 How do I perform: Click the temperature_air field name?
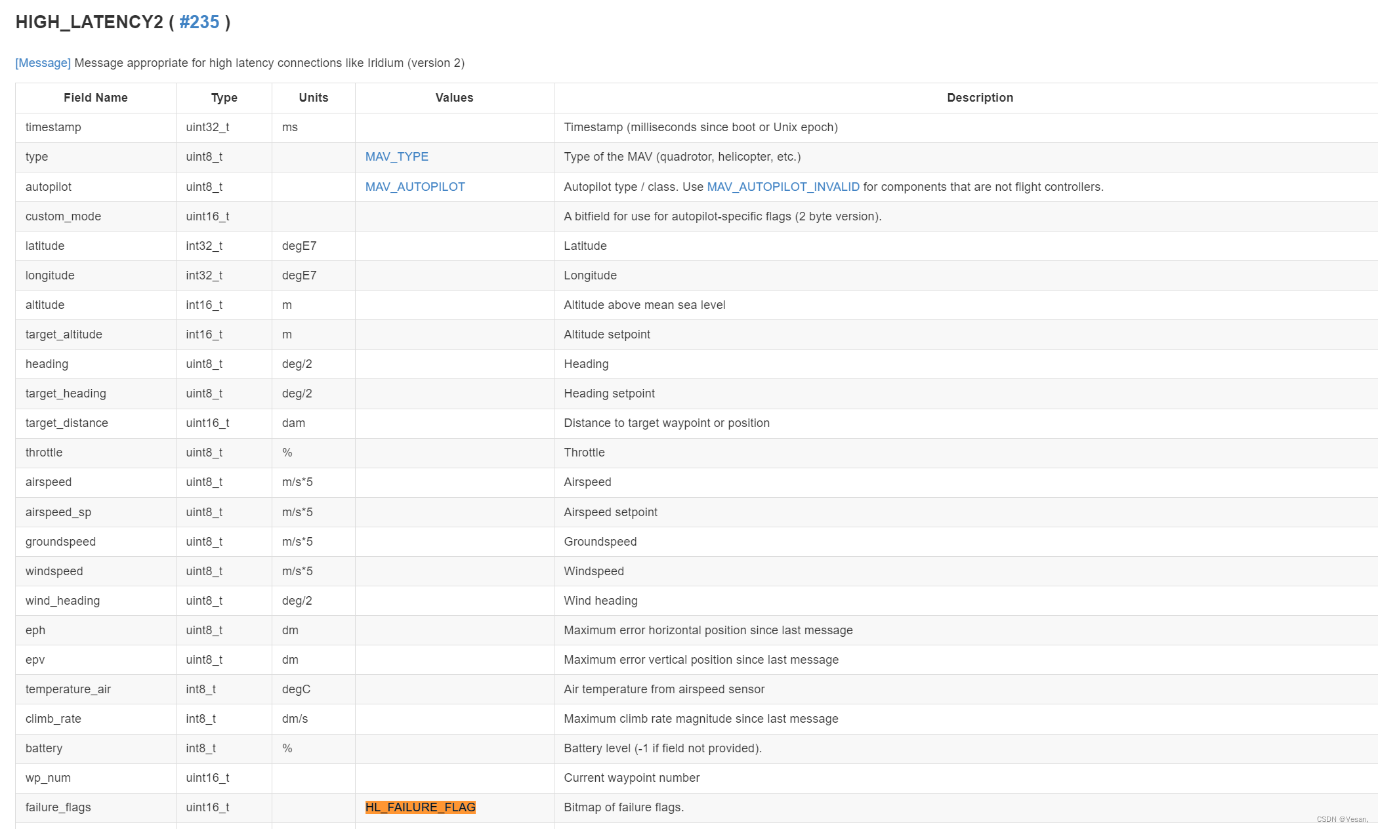pos(68,689)
